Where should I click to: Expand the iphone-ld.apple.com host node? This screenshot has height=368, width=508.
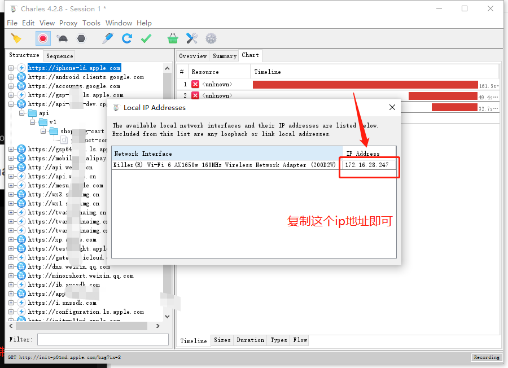click(11, 68)
